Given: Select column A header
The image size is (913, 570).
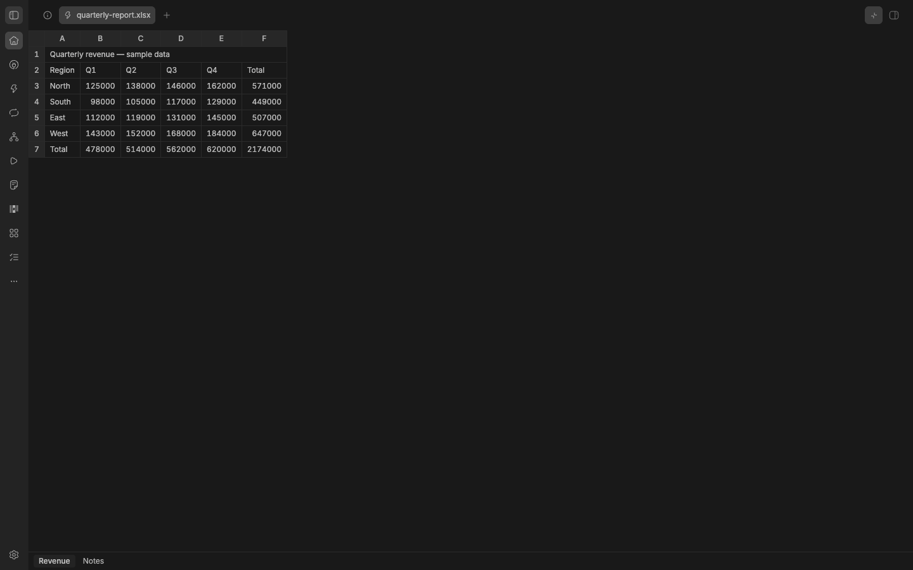Looking at the screenshot, I should (62, 39).
